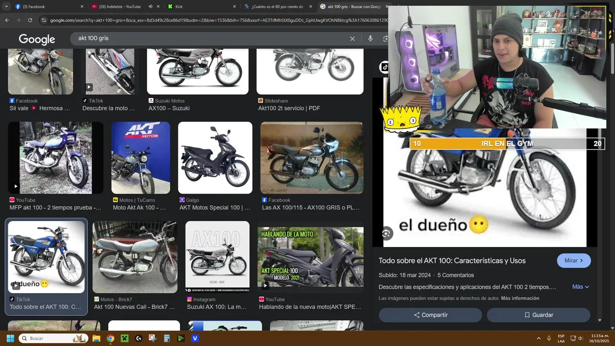
Task: Select the TikTok el dueño blue motorcycle thumbnail
Action: click(x=46, y=257)
